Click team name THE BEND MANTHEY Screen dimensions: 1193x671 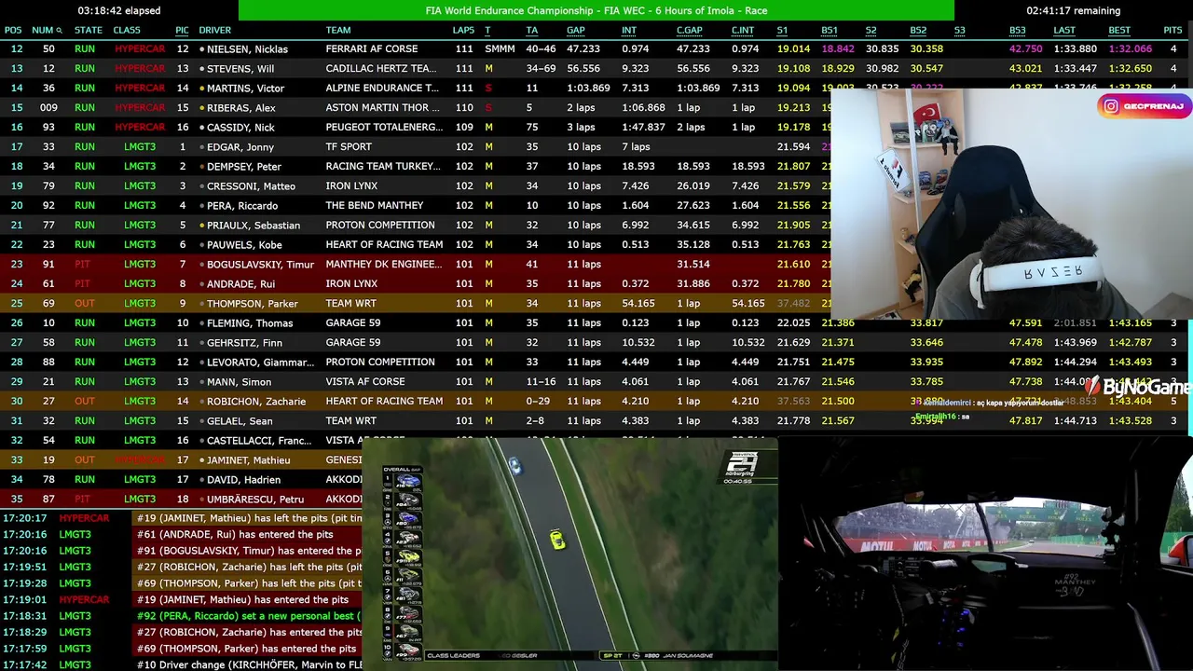(375, 206)
